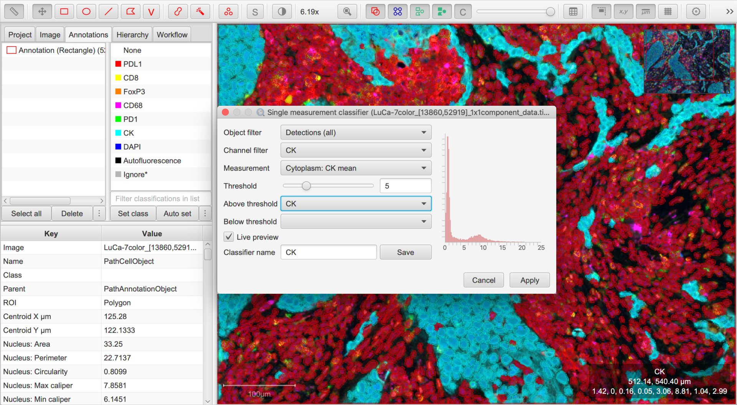737x405 pixels.
Task: Click the Classifier name text field
Action: (x=329, y=252)
